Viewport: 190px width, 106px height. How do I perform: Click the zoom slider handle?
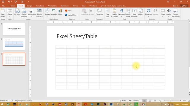(x=170, y=101)
